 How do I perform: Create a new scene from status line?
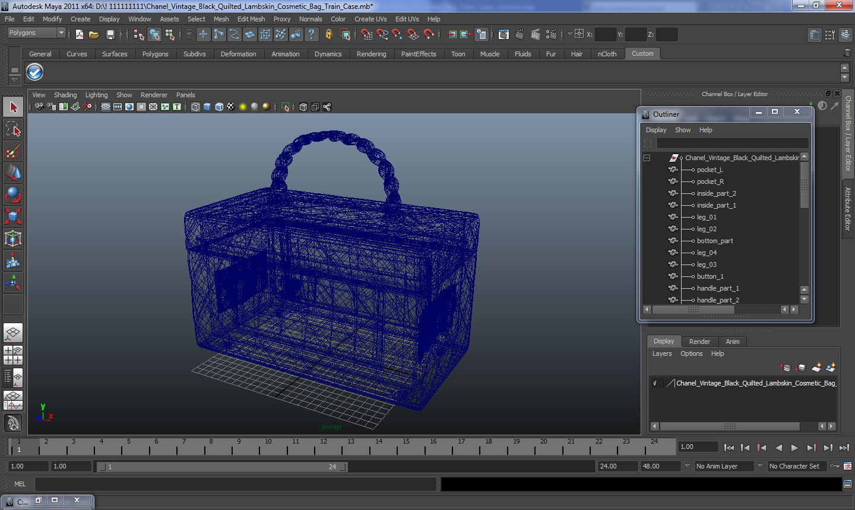[x=80, y=34]
